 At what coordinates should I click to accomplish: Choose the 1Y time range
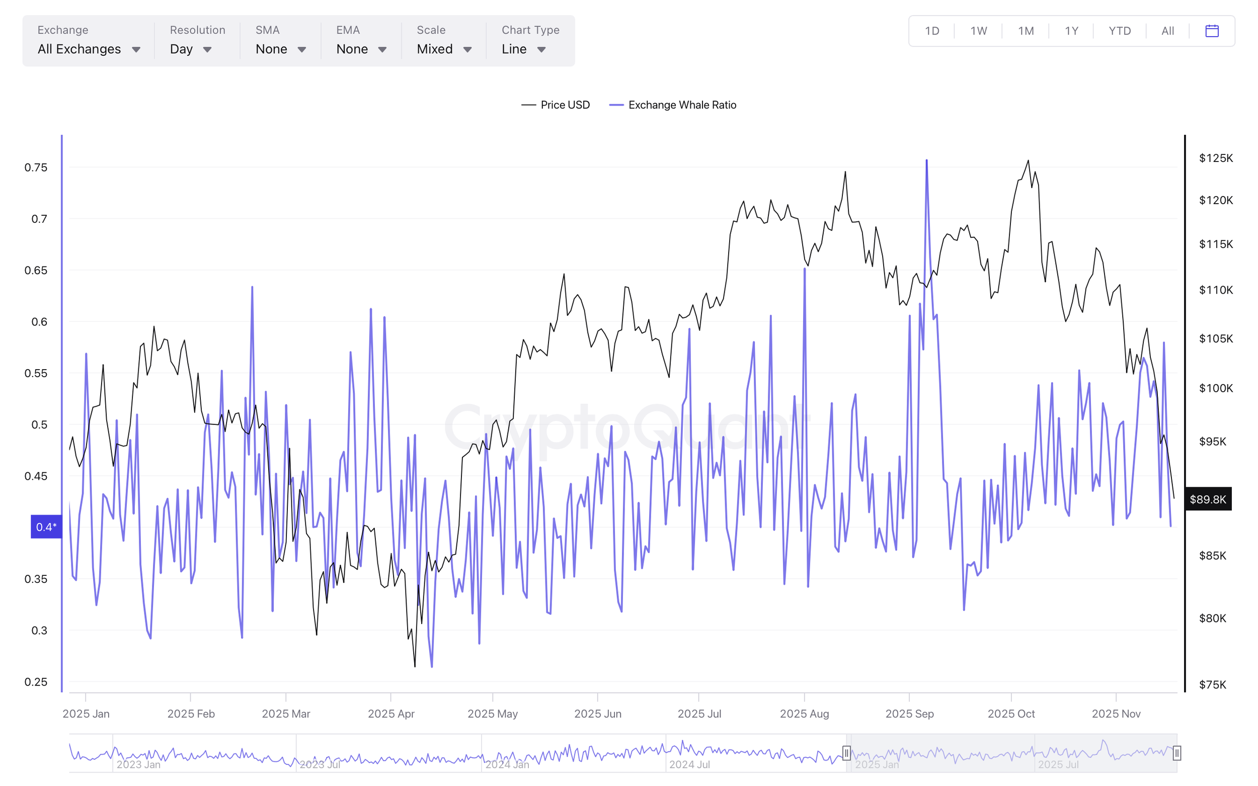1071,31
